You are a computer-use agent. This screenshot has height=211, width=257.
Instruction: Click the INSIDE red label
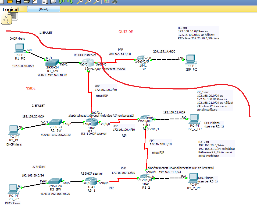(x=30, y=88)
